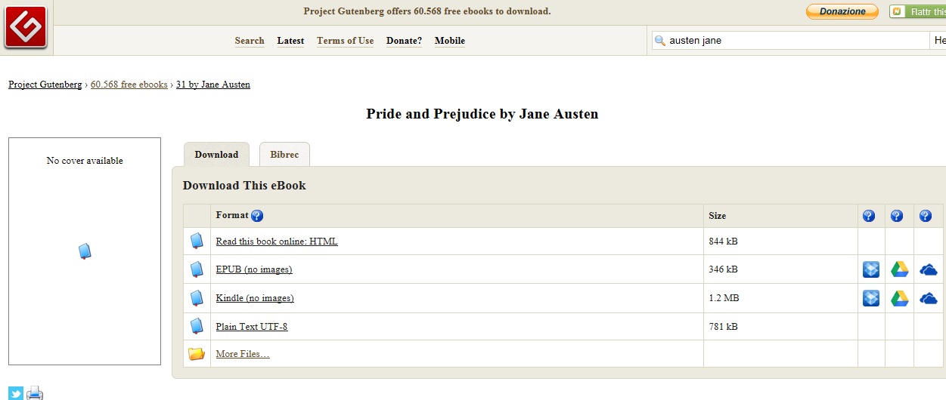Go to '31 by Jane Austen' breadcrumb

point(213,85)
